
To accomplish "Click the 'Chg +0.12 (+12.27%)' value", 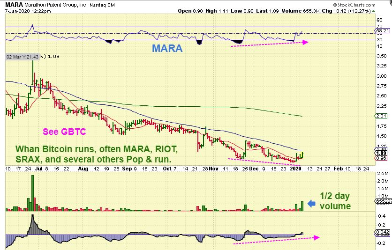I will coord(346,11).
